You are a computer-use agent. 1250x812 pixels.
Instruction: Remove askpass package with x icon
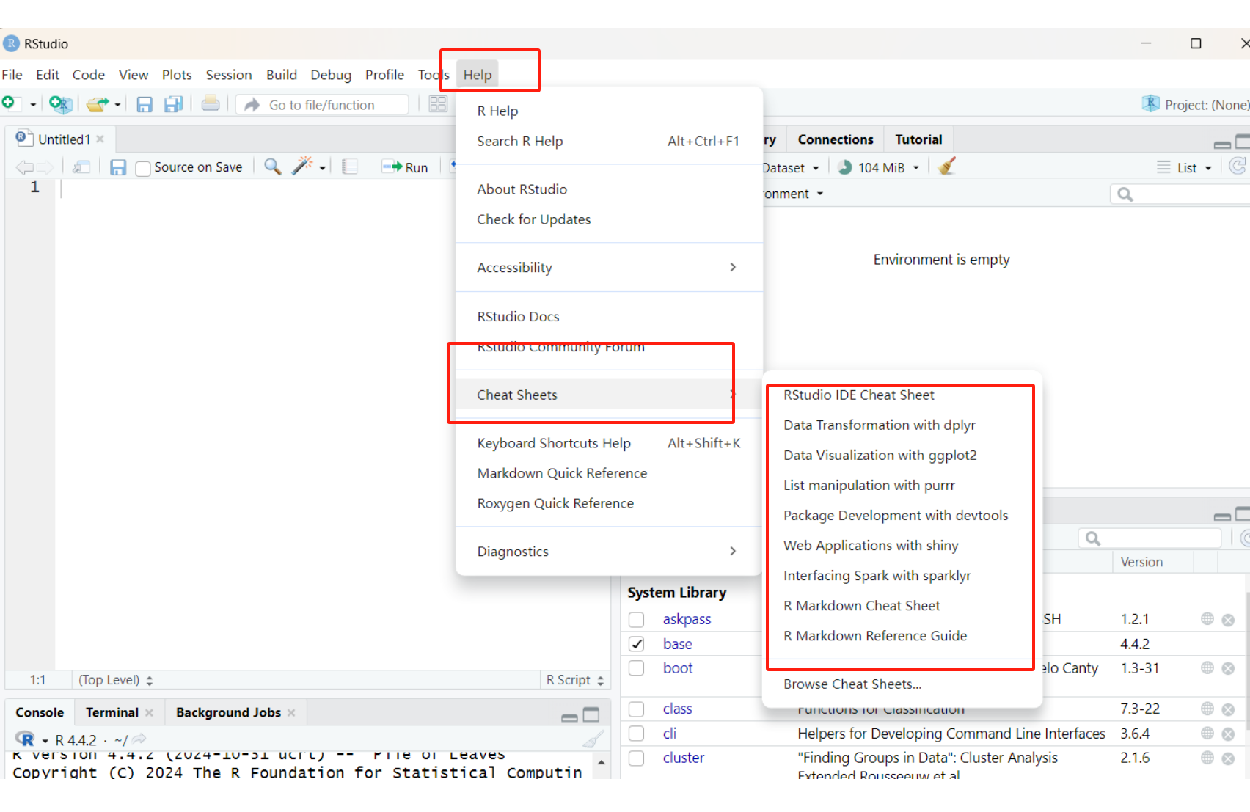[x=1228, y=620]
